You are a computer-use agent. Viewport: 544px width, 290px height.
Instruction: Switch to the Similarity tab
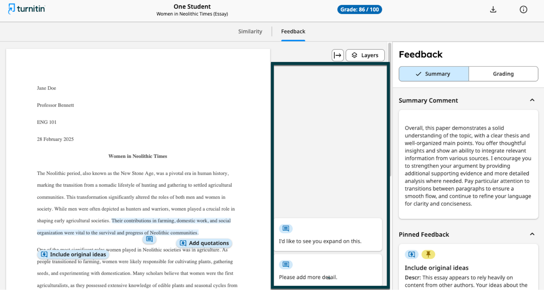[x=250, y=31]
